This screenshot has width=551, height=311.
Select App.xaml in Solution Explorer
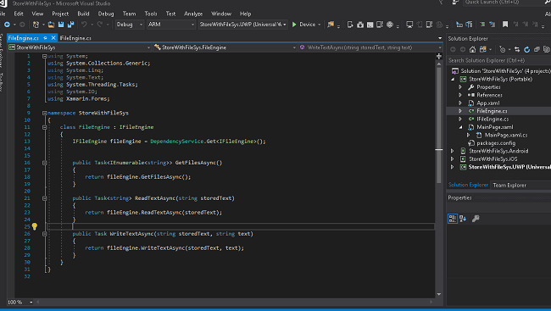488,103
